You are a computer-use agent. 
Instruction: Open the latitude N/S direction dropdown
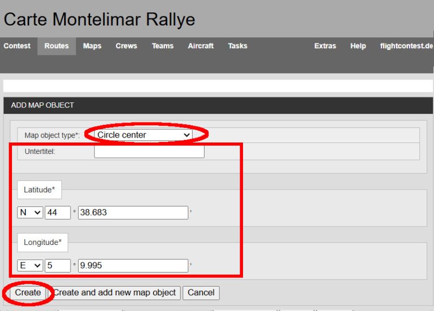click(30, 212)
